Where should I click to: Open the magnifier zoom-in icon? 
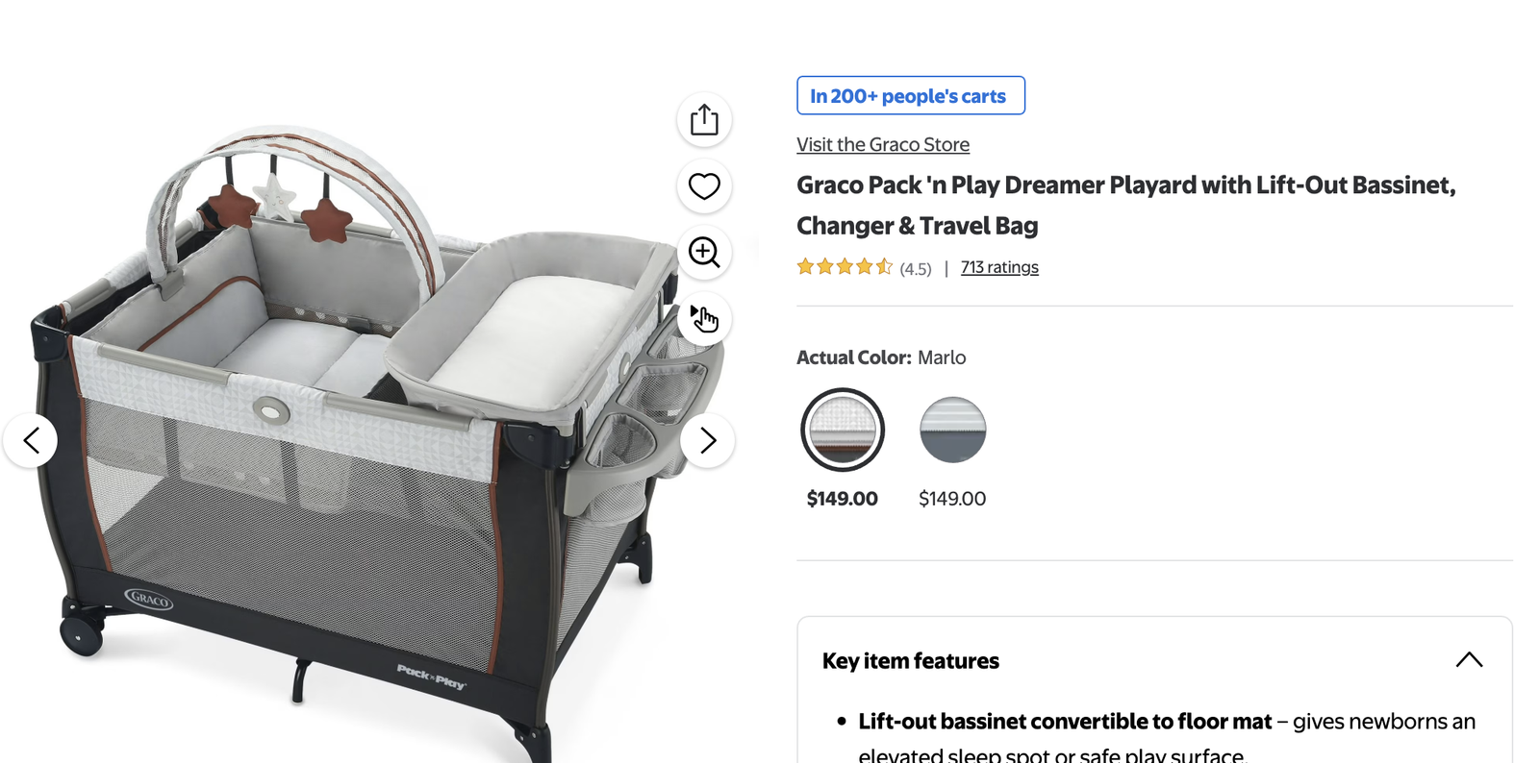(704, 253)
